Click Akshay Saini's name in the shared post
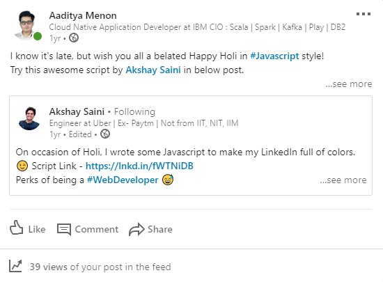Image resolution: width=383 pixels, height=282 pixels. [77, 112]
